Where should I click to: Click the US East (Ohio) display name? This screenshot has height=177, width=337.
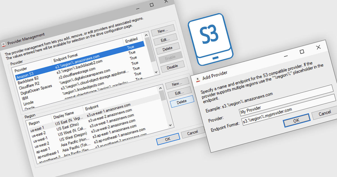(68, 126)
